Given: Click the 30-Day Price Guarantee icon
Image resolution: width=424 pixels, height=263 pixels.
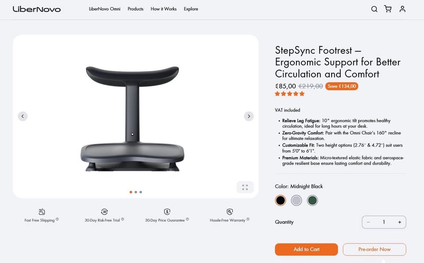Looking at the screenshot, I should 167,212.
